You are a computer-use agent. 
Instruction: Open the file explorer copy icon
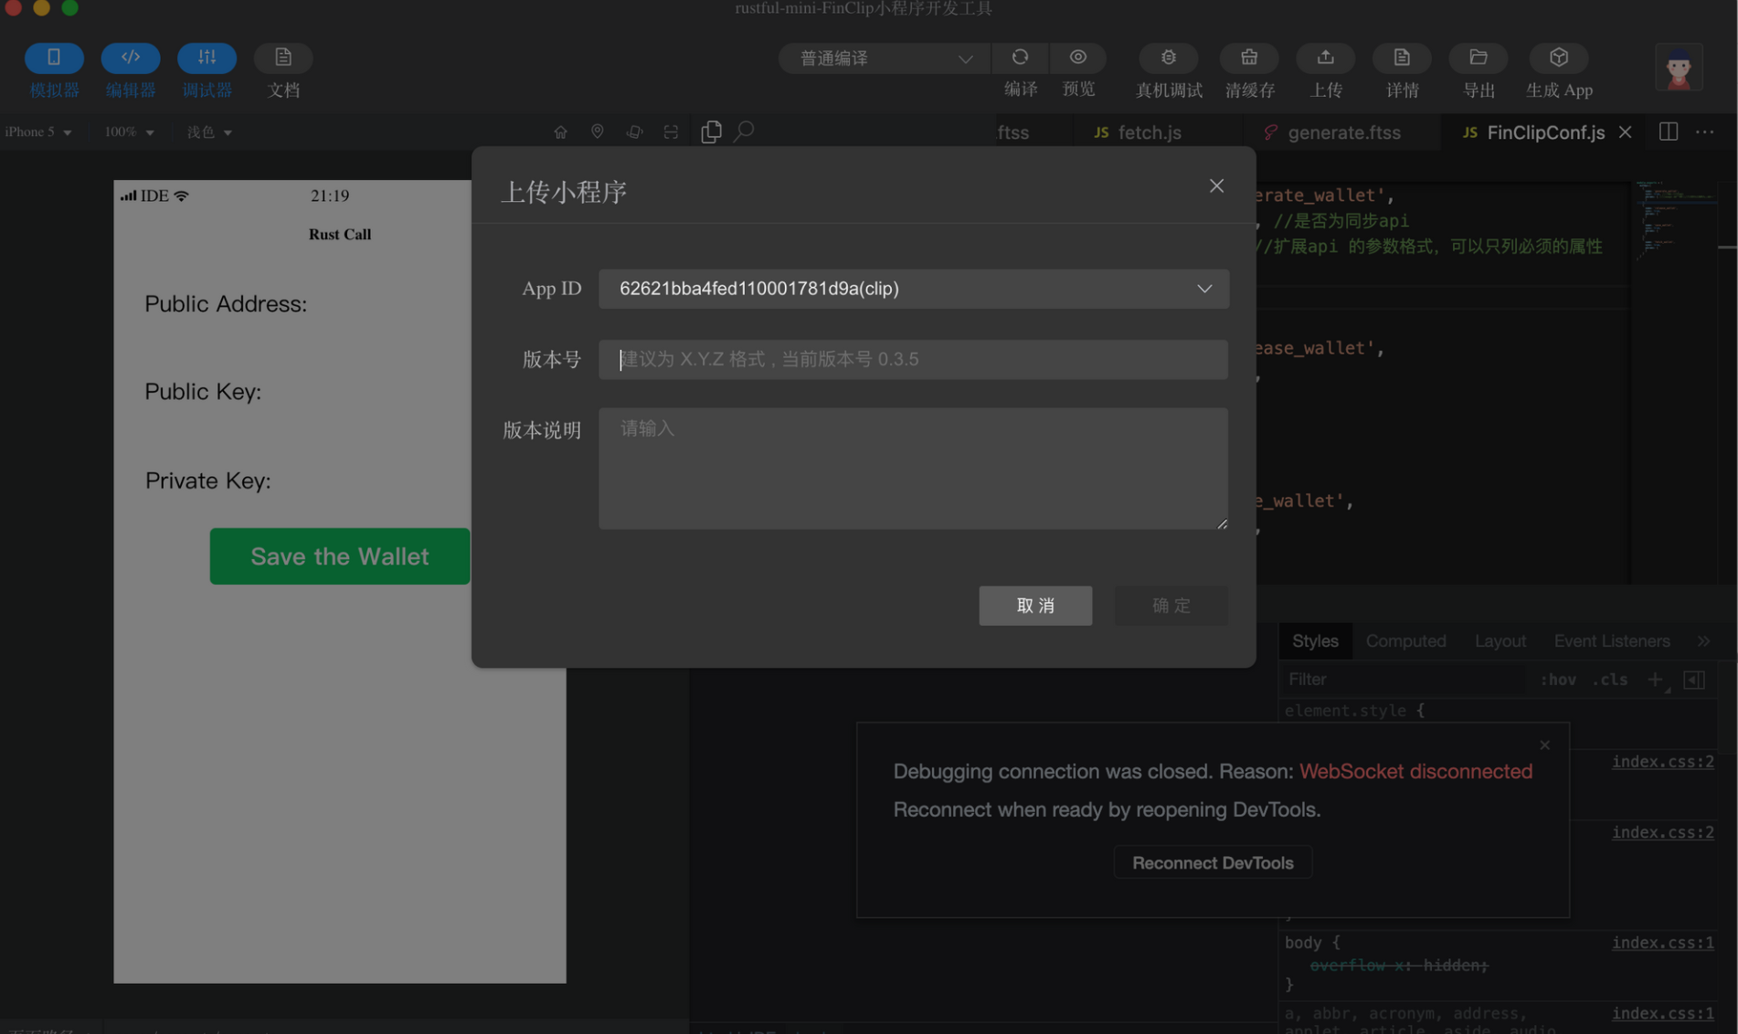point(711,132)
